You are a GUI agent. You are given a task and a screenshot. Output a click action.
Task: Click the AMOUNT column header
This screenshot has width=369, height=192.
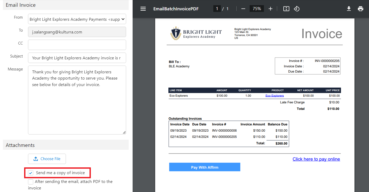coord(222,90)
